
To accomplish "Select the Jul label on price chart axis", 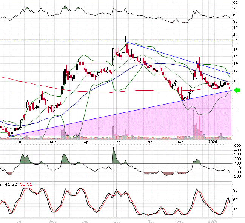I will (x=20, y=143).
